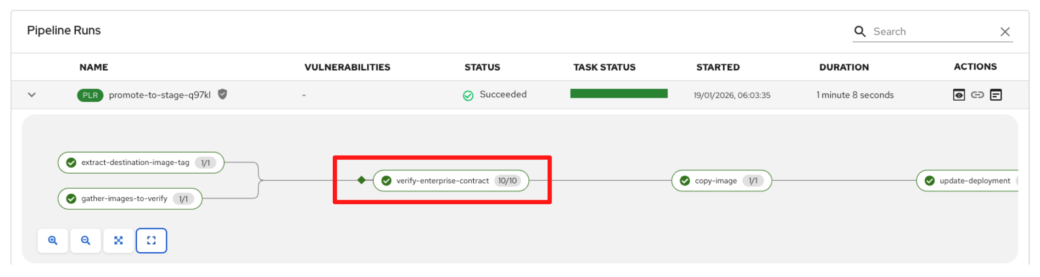Click the chain link icon under Actions
Viewport: 1040px width, 277px height.
tap(977, 95)
